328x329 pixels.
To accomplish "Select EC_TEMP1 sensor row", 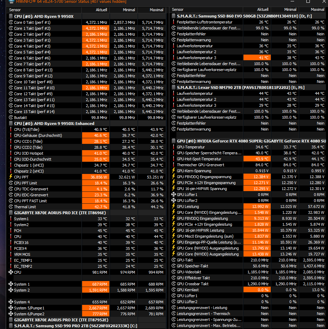I will [86, 260].
